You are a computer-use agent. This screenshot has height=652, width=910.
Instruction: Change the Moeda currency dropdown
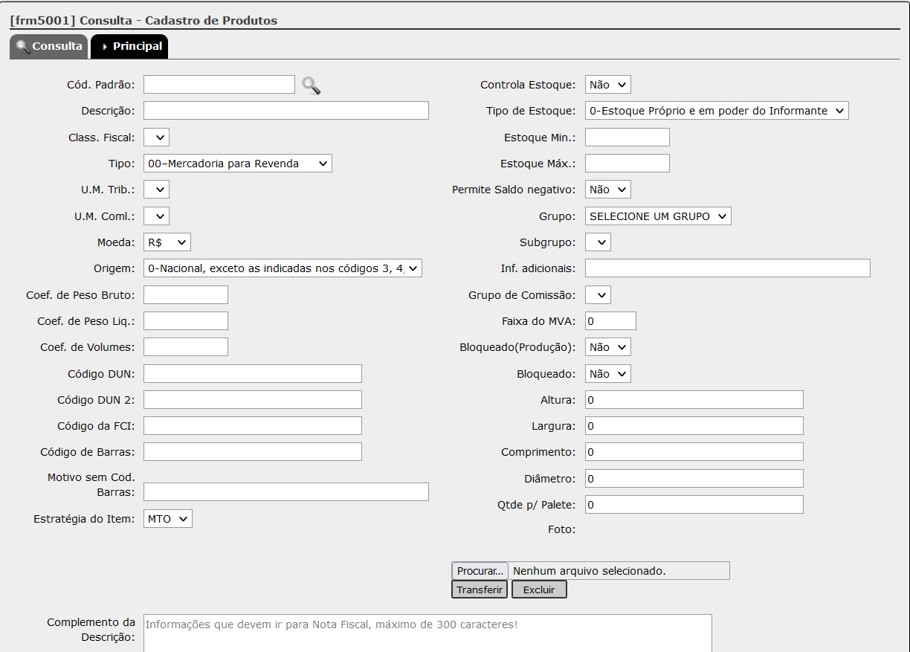click(167, 242)
